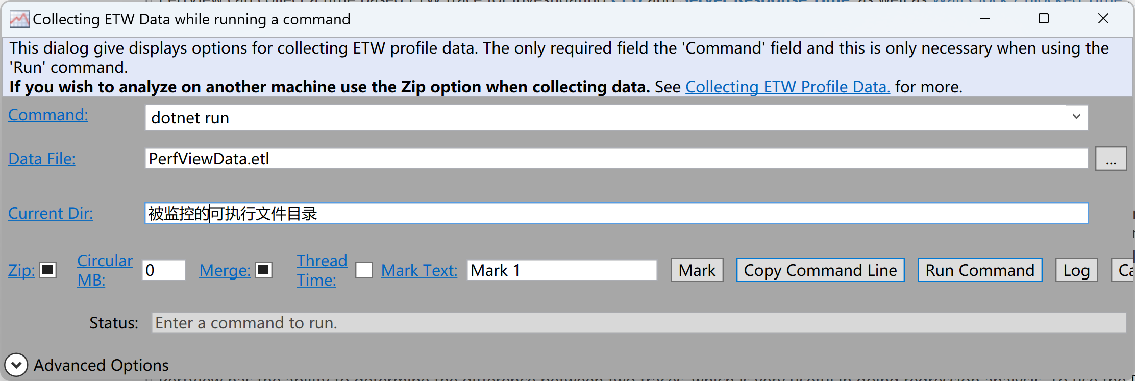1135x381 pixels.
Task: Focus the Mark Text input field
Action: pos(562,270)
